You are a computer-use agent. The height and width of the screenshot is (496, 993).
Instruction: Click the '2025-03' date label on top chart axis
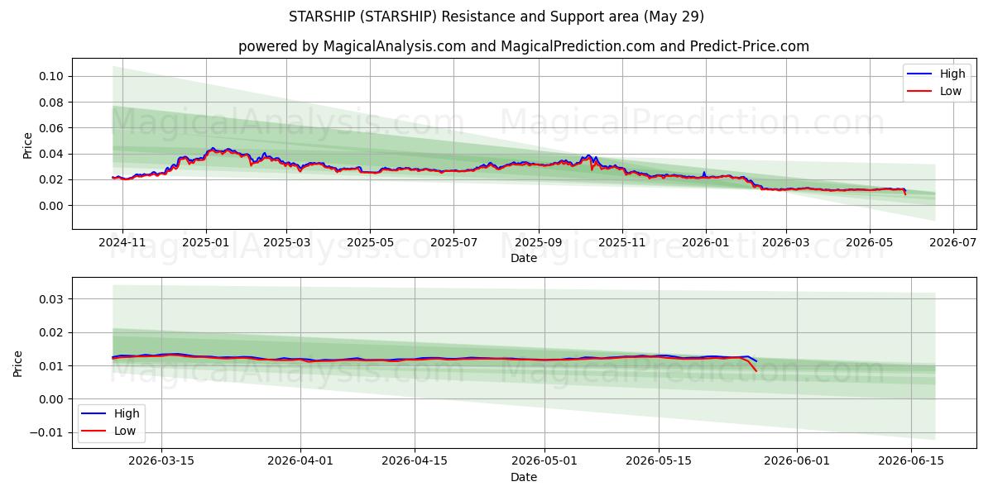(x=286, y=243)
